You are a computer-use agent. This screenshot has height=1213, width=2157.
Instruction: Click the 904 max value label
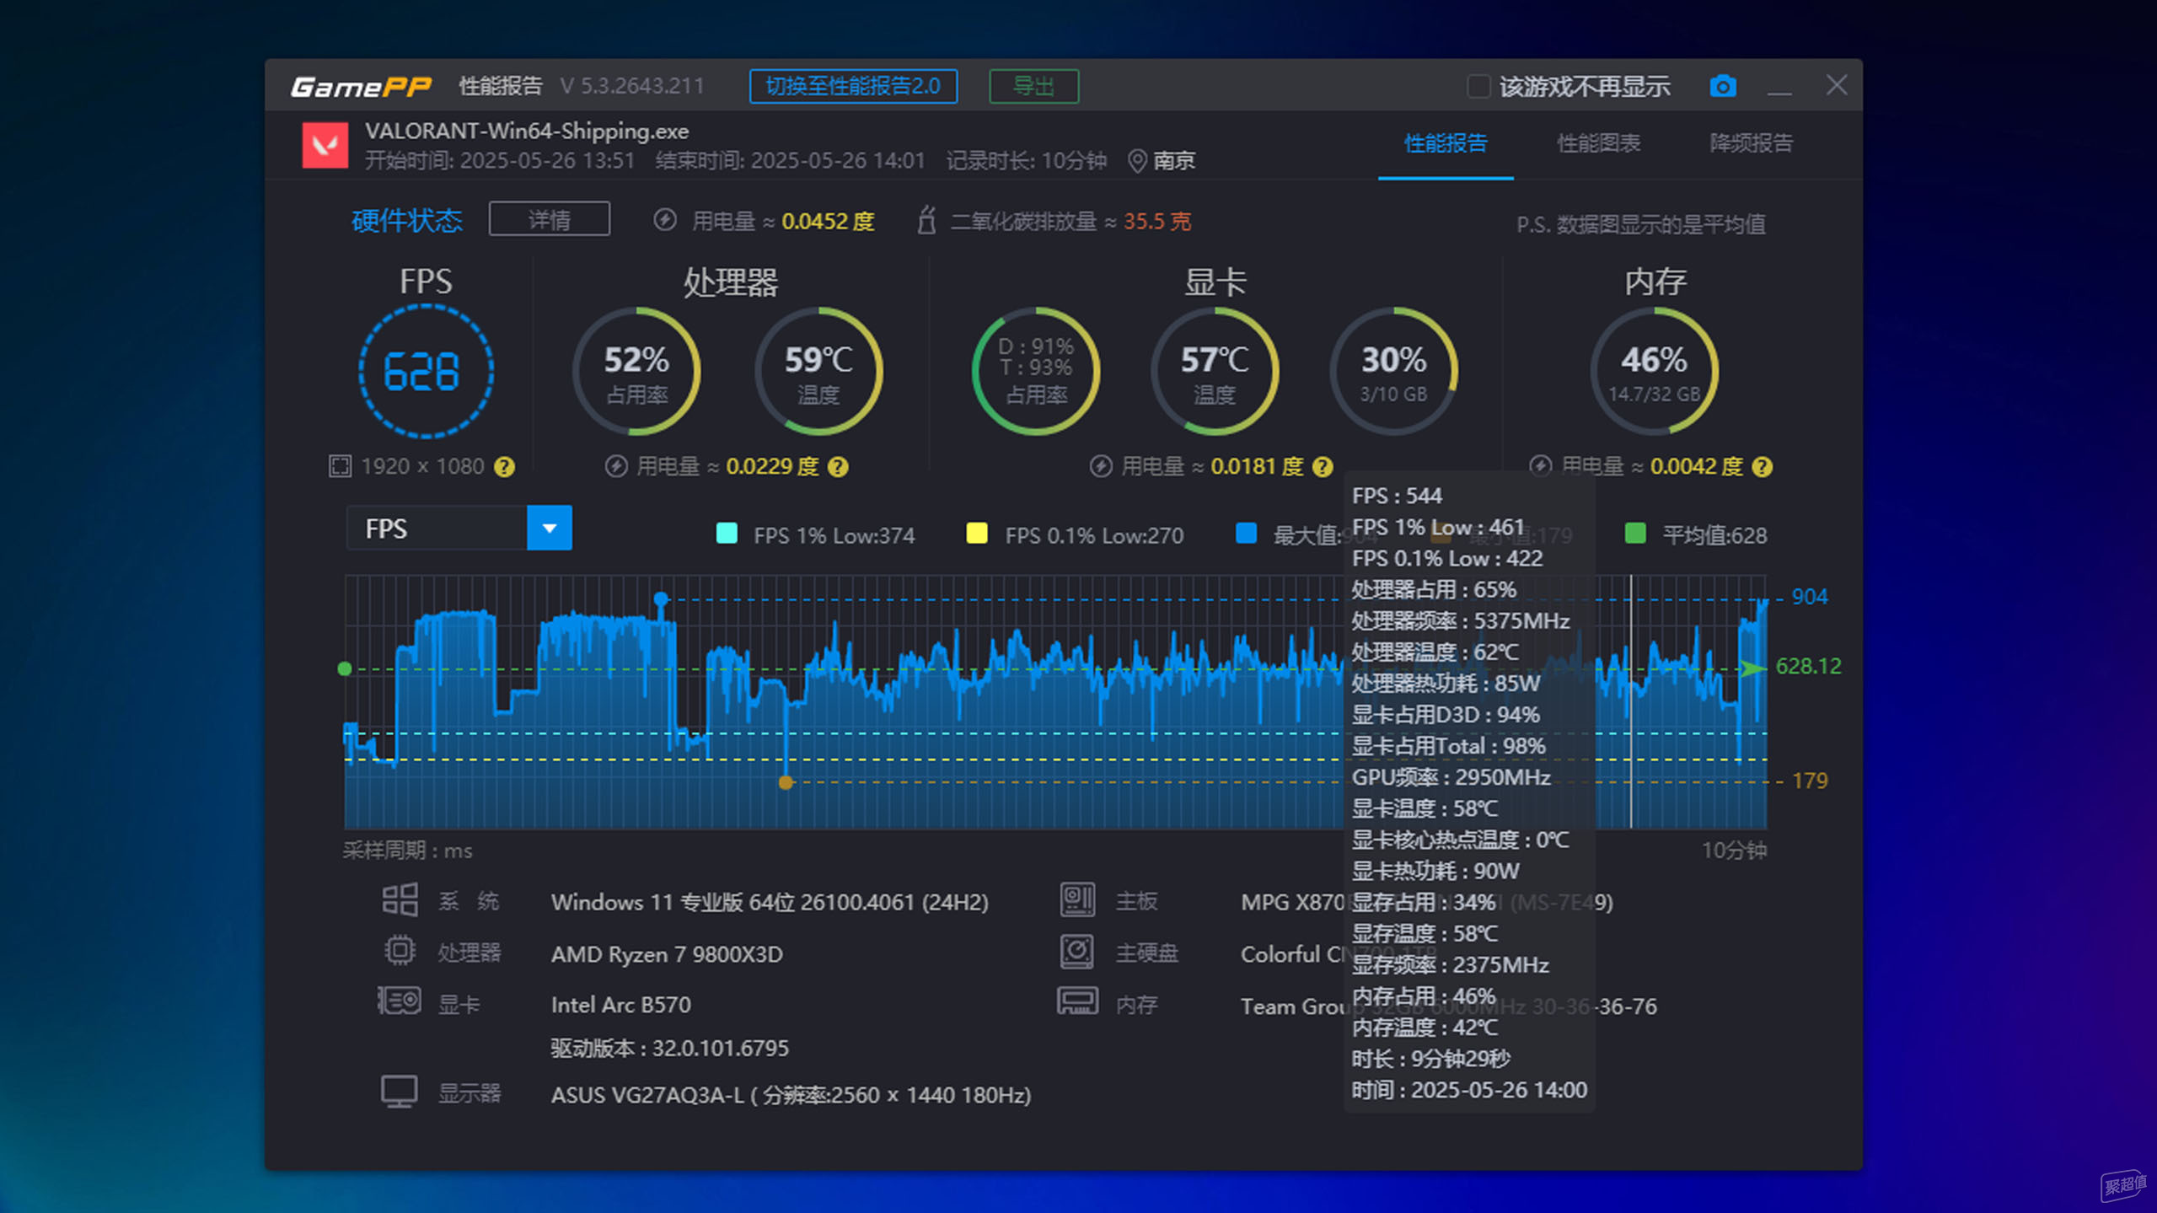[1809, 597]
